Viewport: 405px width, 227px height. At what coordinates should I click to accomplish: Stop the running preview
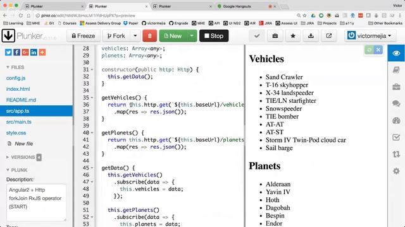pyautogui.click(x=214, y=36)
